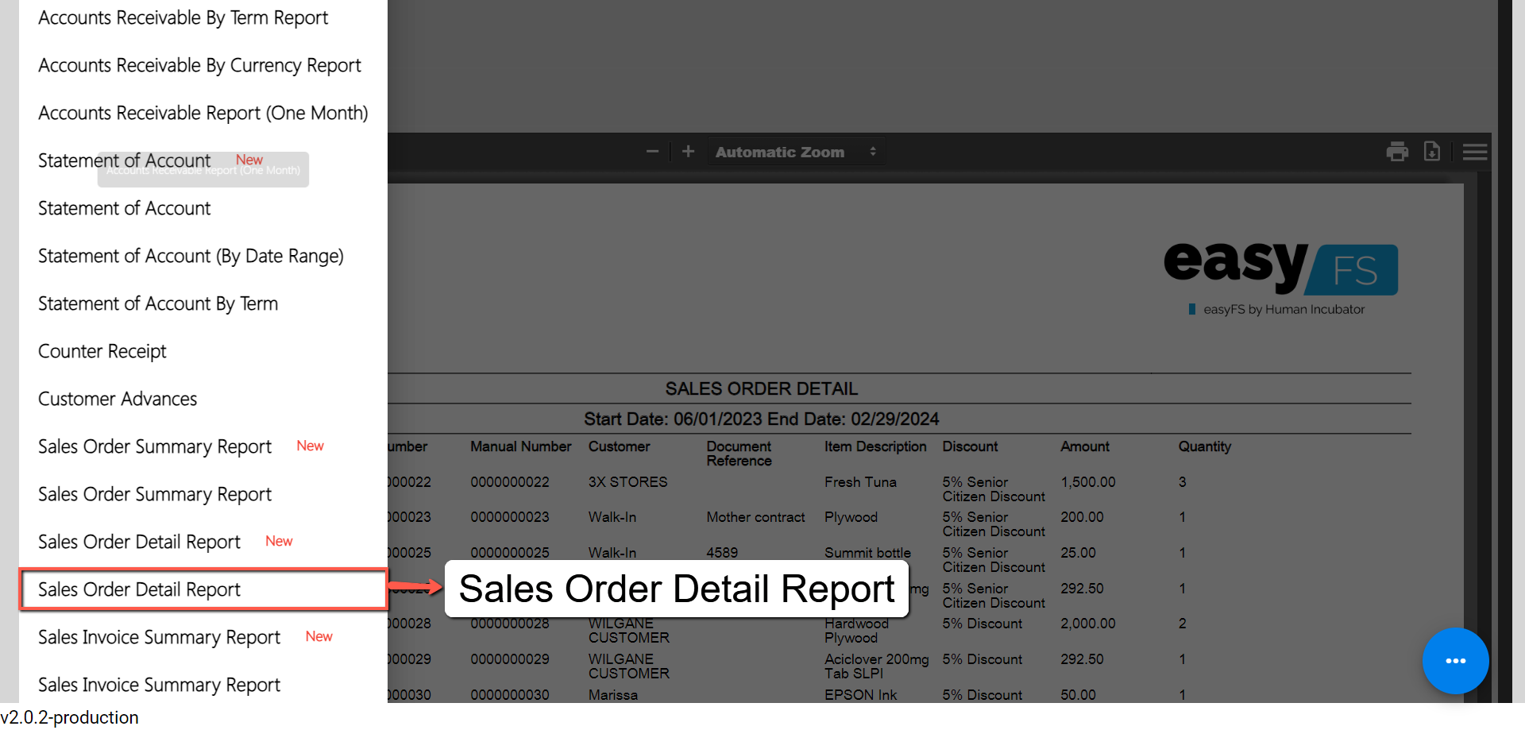Click document reference 4589
The height and width of the screenshot is (730, 1525).
[x=722, y=553]
